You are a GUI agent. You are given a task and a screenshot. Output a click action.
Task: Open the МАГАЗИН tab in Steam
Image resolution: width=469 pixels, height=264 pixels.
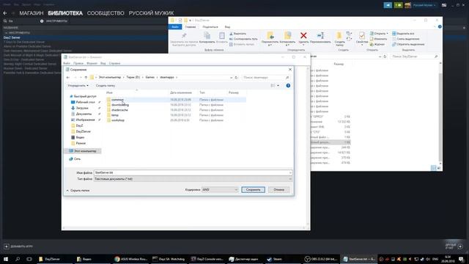pyautogui.click(x=32, y=13)
